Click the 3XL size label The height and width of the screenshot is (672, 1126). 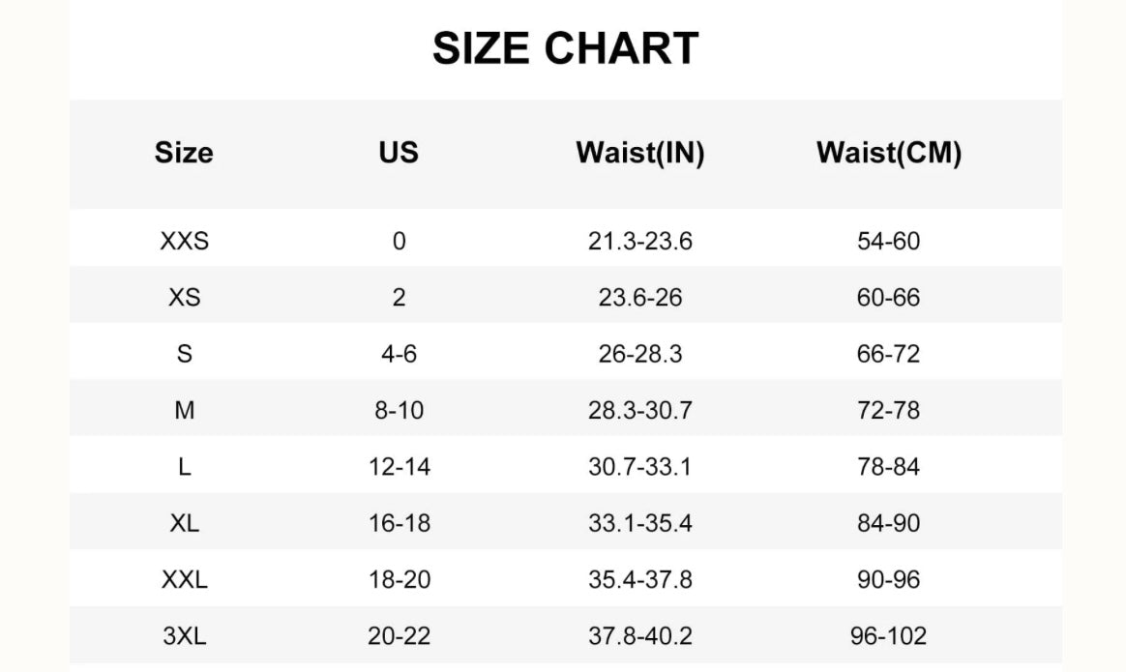pyautogui.click(x=185, y=635)
